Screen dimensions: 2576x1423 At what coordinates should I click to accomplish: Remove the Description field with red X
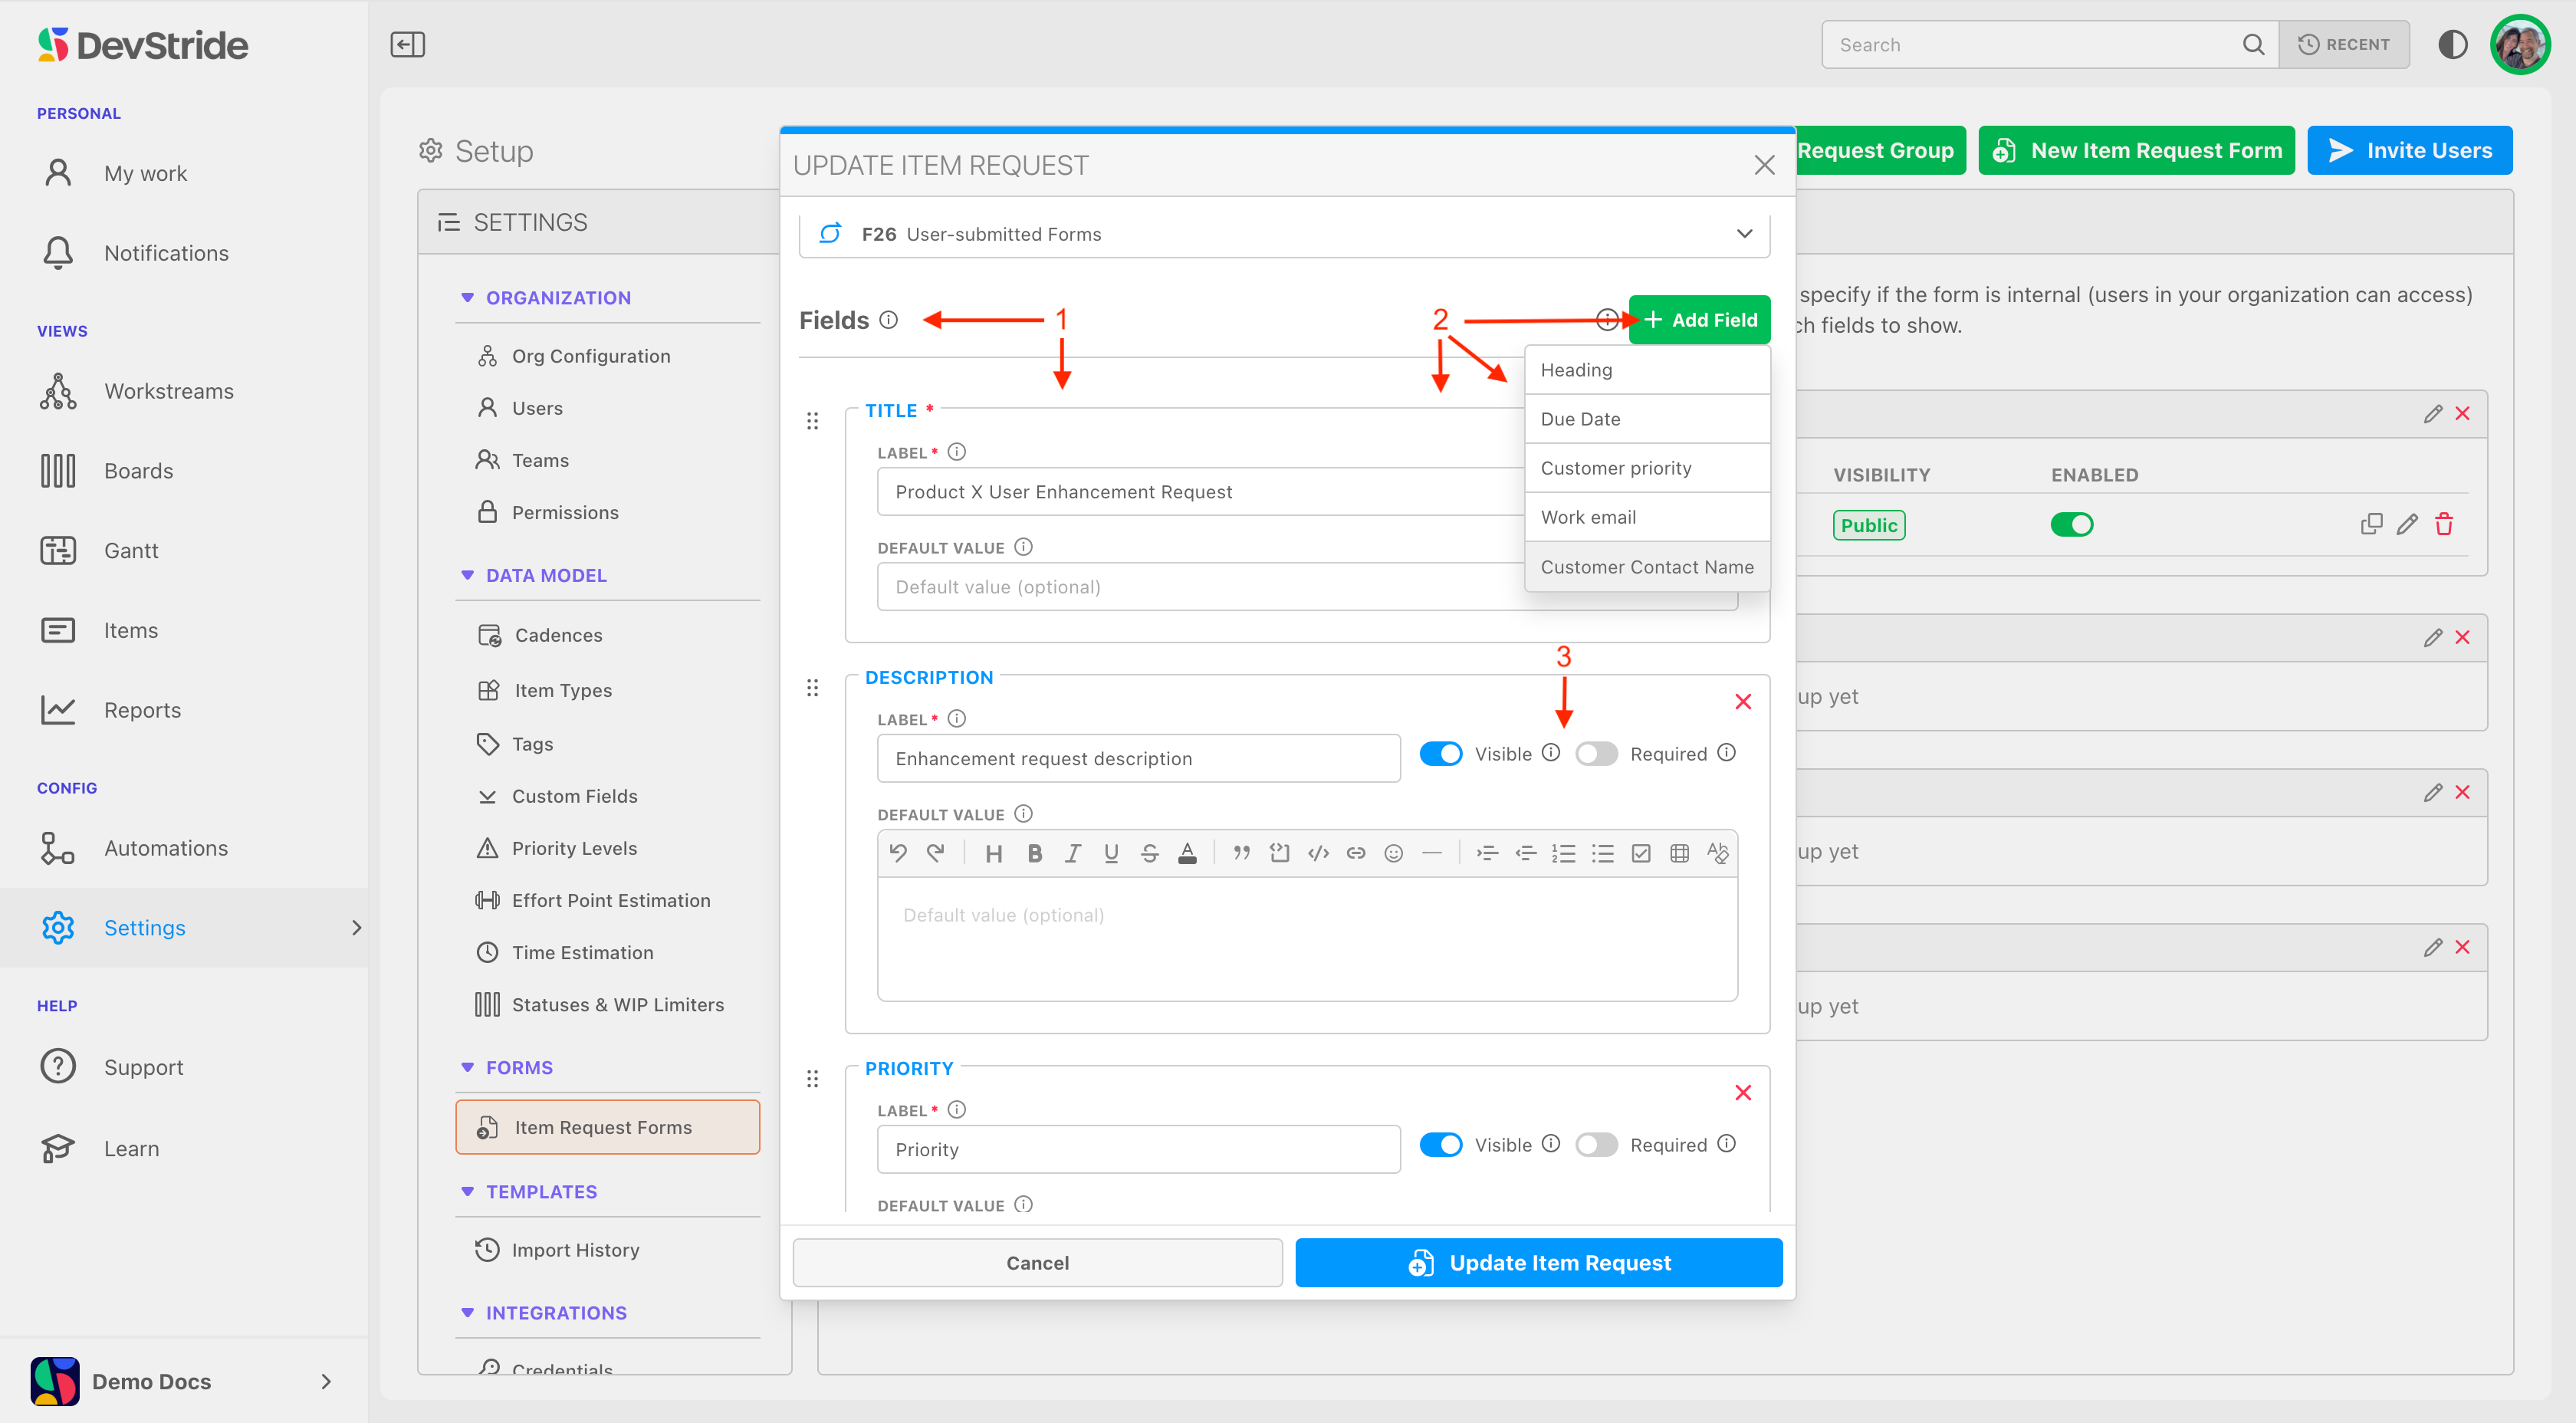1742,702
